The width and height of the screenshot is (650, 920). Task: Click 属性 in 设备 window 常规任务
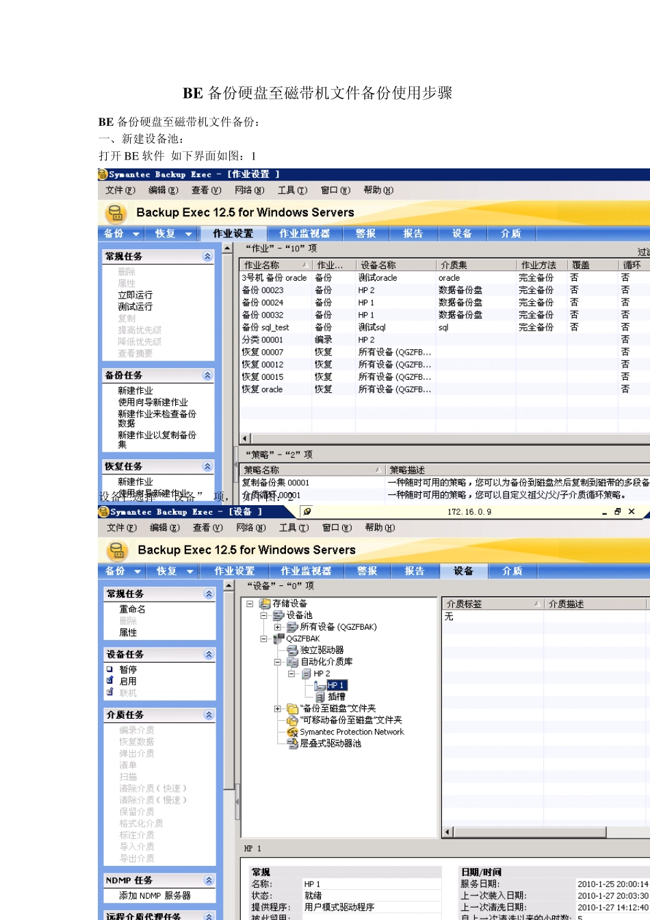[128, 632]
